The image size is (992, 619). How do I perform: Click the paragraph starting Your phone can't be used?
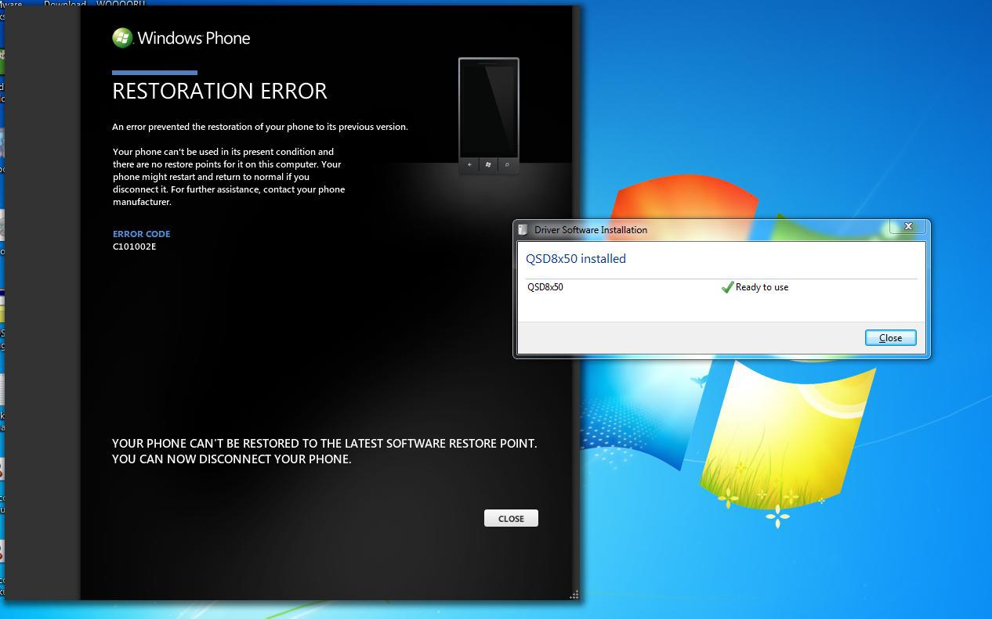click(229, 177)
